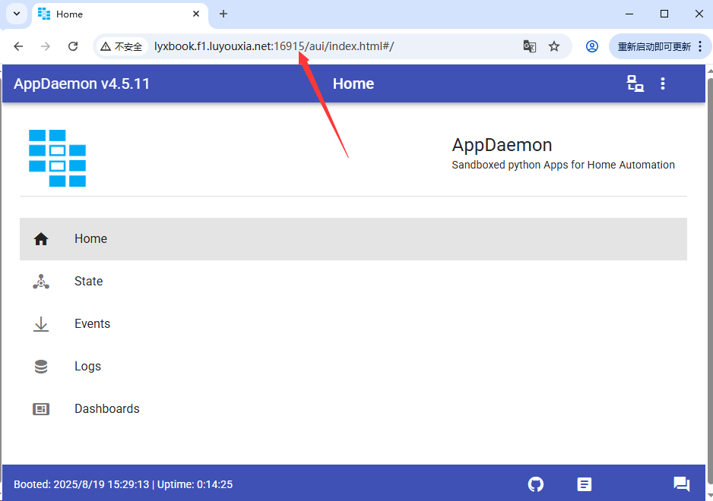Click the documentation icon in the footer
Screen dimensions: 713x501
[x=584, y=484]
